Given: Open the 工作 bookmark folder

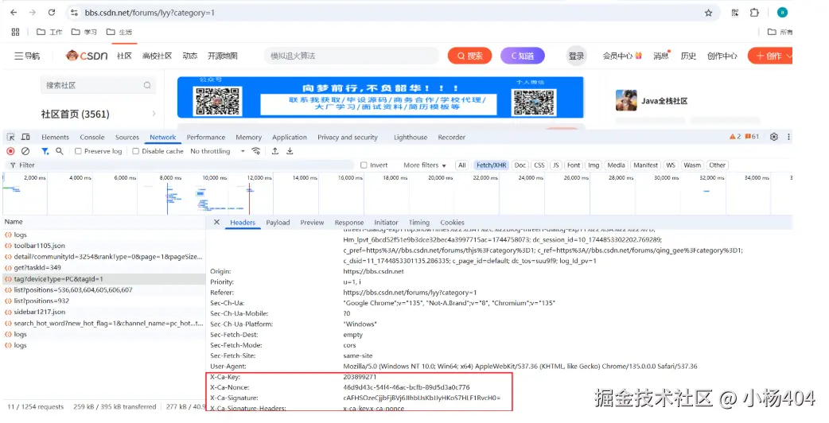Looking at the screenshot, I should [49, 33].
